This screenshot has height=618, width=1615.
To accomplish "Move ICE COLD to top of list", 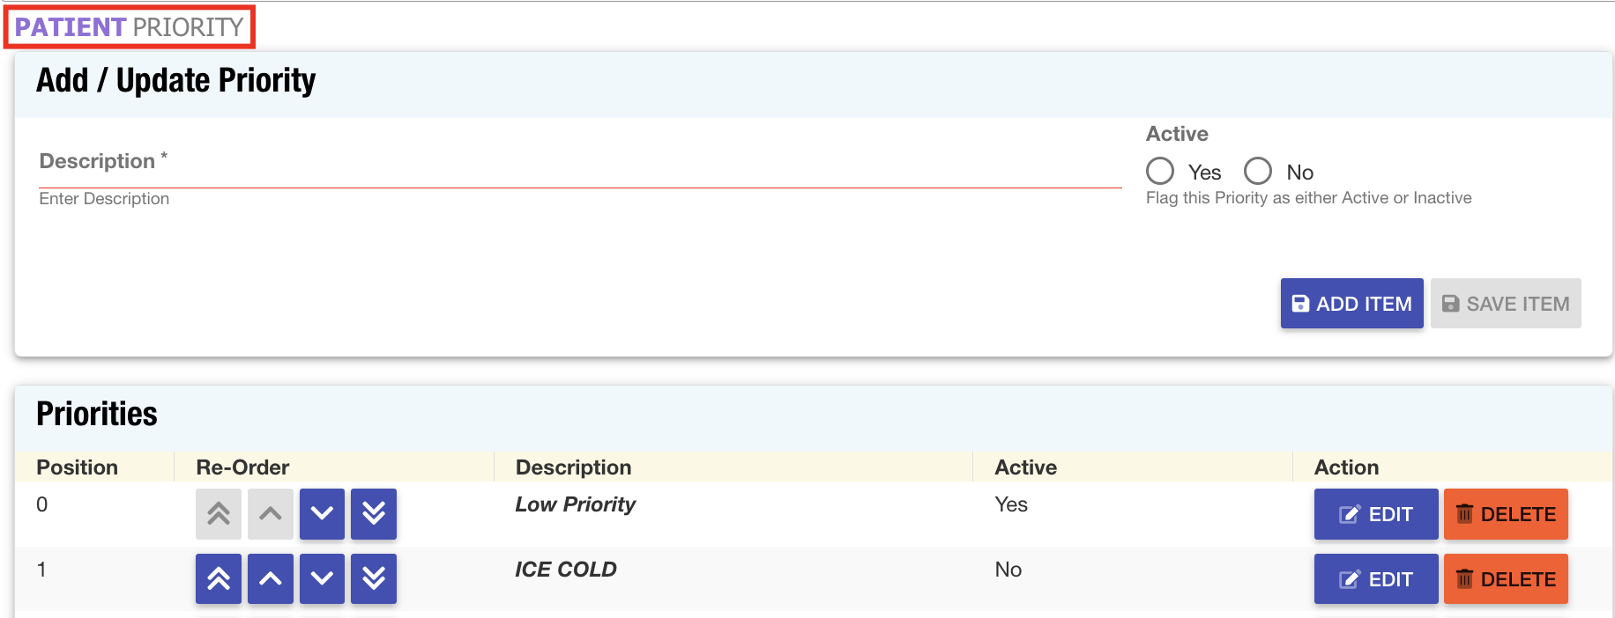I will click(x=219, y=578).
